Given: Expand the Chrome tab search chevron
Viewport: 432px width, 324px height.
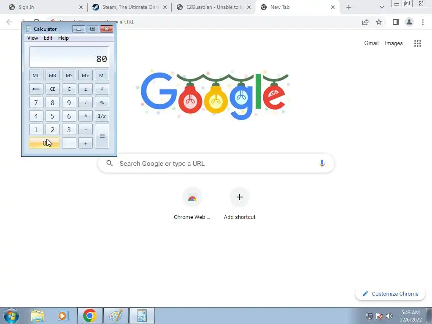Looking at the screenshot, I should (x=381, y=8).
